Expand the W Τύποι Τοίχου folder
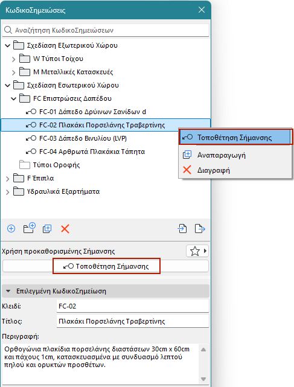Viewport: 294px width, 387px height. 13,59
